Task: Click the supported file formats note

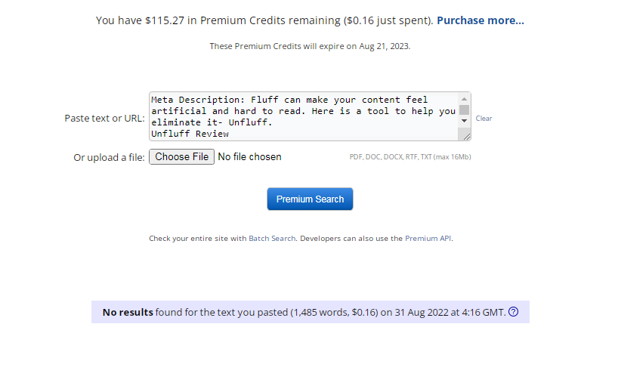Action: coord(410,157)
